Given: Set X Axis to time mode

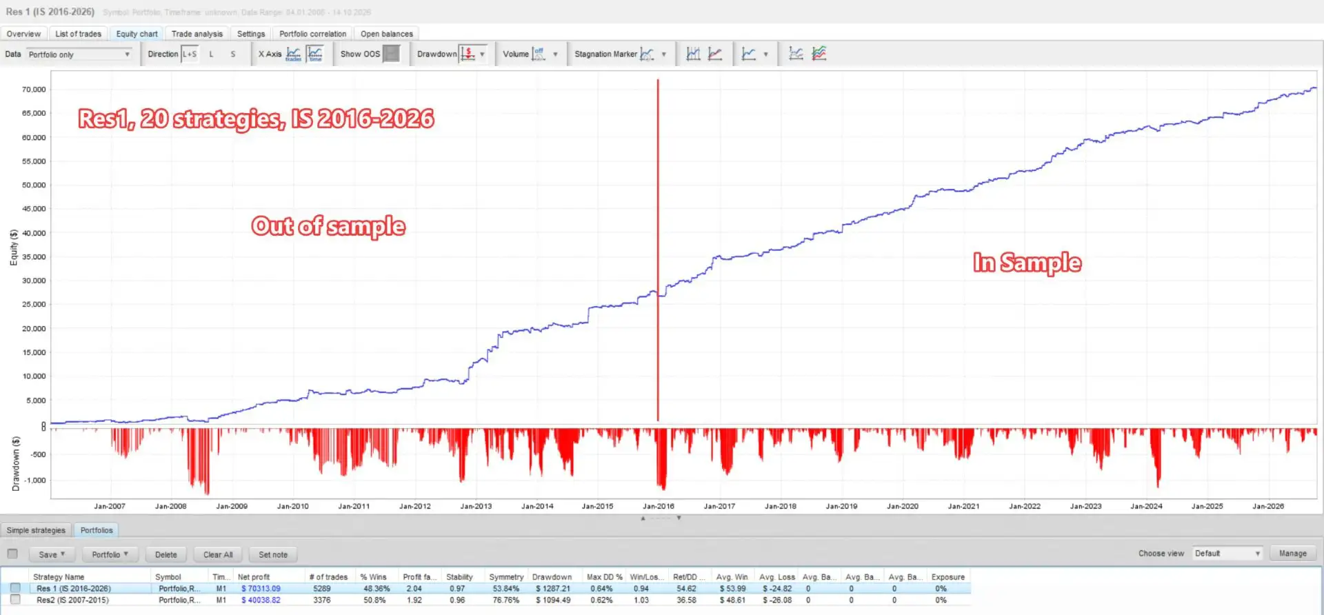Looking at the screenshot, I should pyautogui.click(x=315, y=54).
